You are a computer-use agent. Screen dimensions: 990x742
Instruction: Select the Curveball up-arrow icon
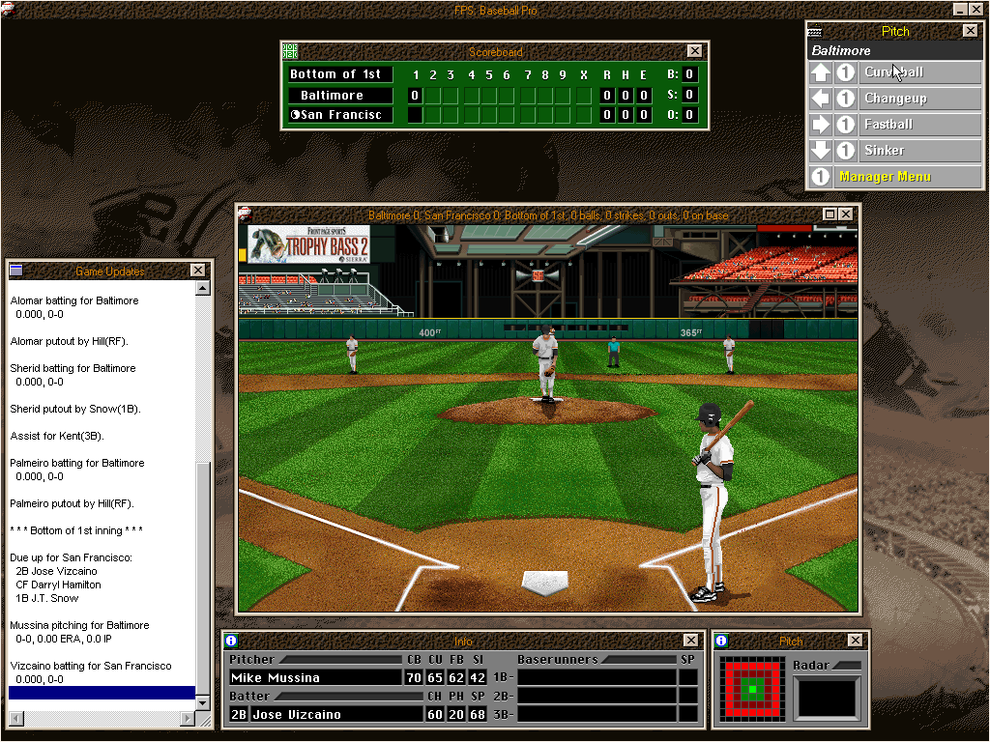pos(820,72)
